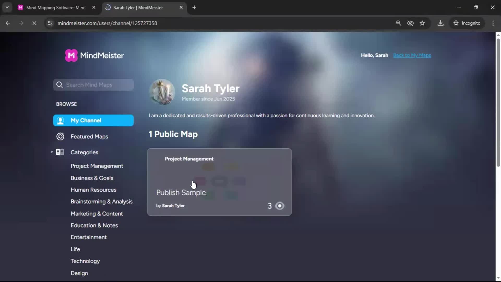
Task: Click the Featured Maps target icon
Action: pyautogui.click(x=60, y=137)
